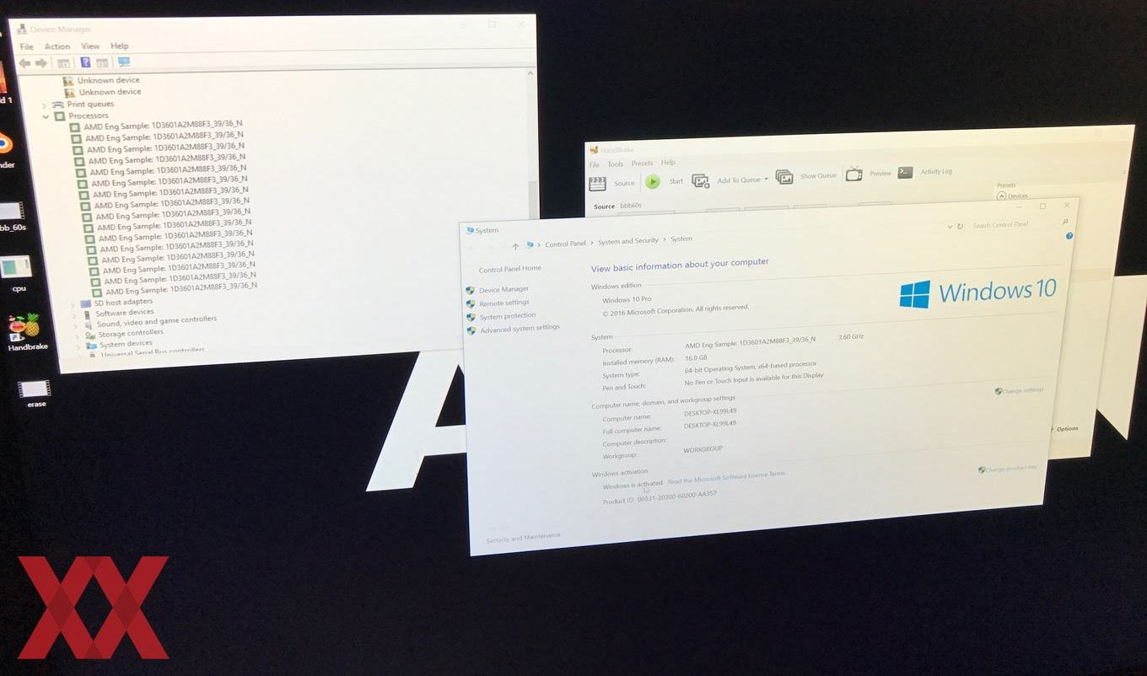1147x676 pixels.
Task: Open Device Manager link in System
Action: click(503, 290)
